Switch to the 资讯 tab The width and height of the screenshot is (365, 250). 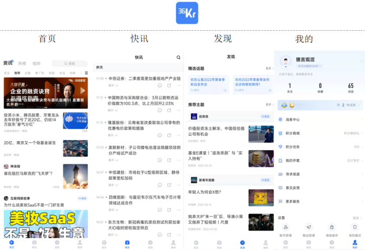8,63
